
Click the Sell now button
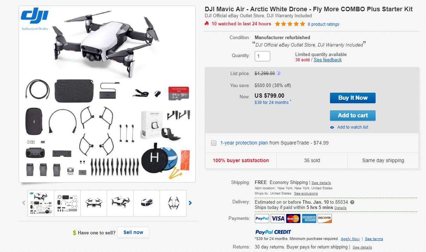133,232
